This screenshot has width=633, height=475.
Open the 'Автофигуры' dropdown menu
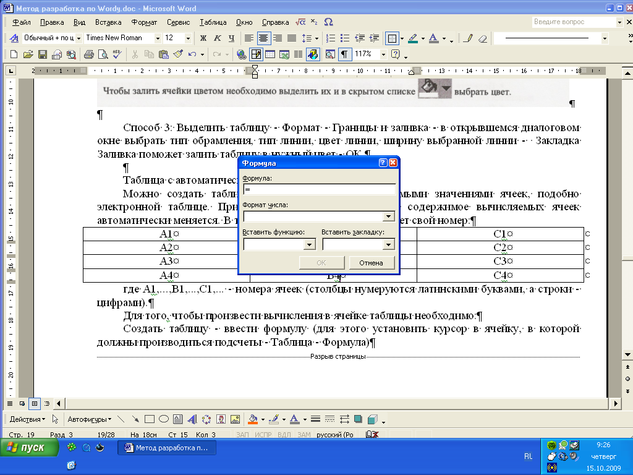pos(89,419)
